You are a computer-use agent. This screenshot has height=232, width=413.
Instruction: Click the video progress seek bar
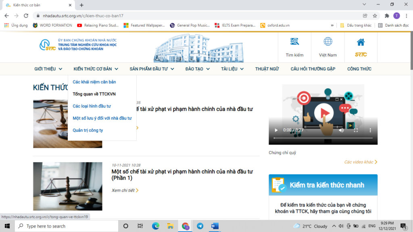[323, 138]
